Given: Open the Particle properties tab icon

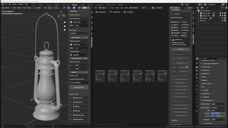Looking at the screenshot, I should pos(197,92).
